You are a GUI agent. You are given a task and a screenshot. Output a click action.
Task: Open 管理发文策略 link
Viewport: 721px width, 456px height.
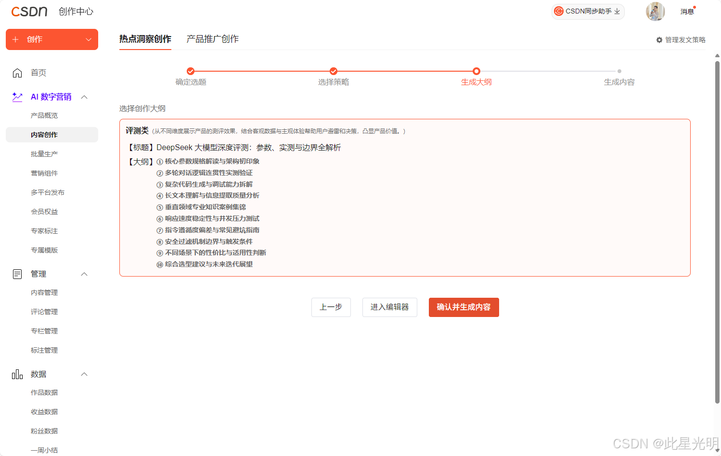coord(681,40)
